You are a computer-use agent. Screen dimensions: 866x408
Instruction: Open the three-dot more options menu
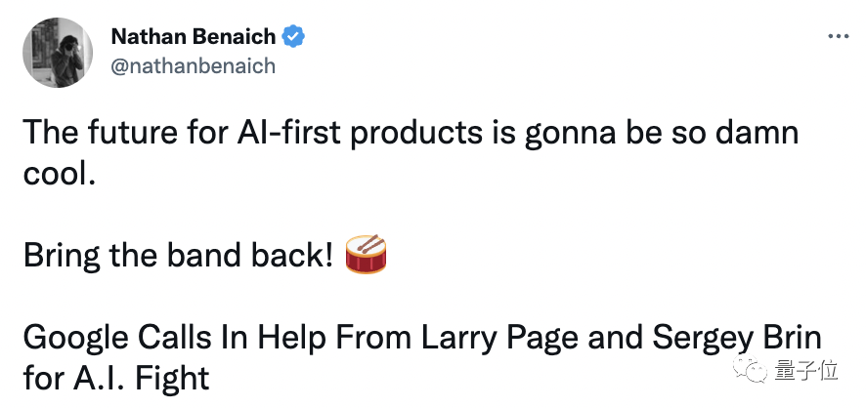[838, 37]
